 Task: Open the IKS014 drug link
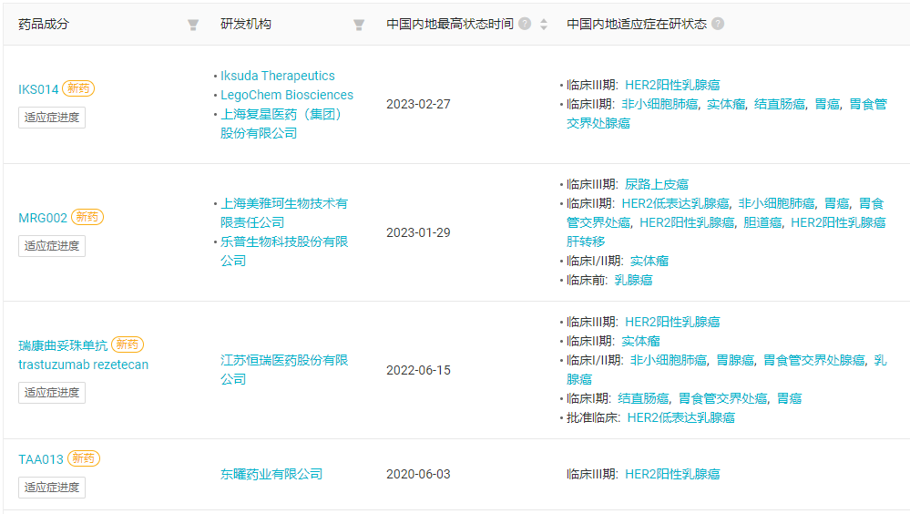(38, 89)
